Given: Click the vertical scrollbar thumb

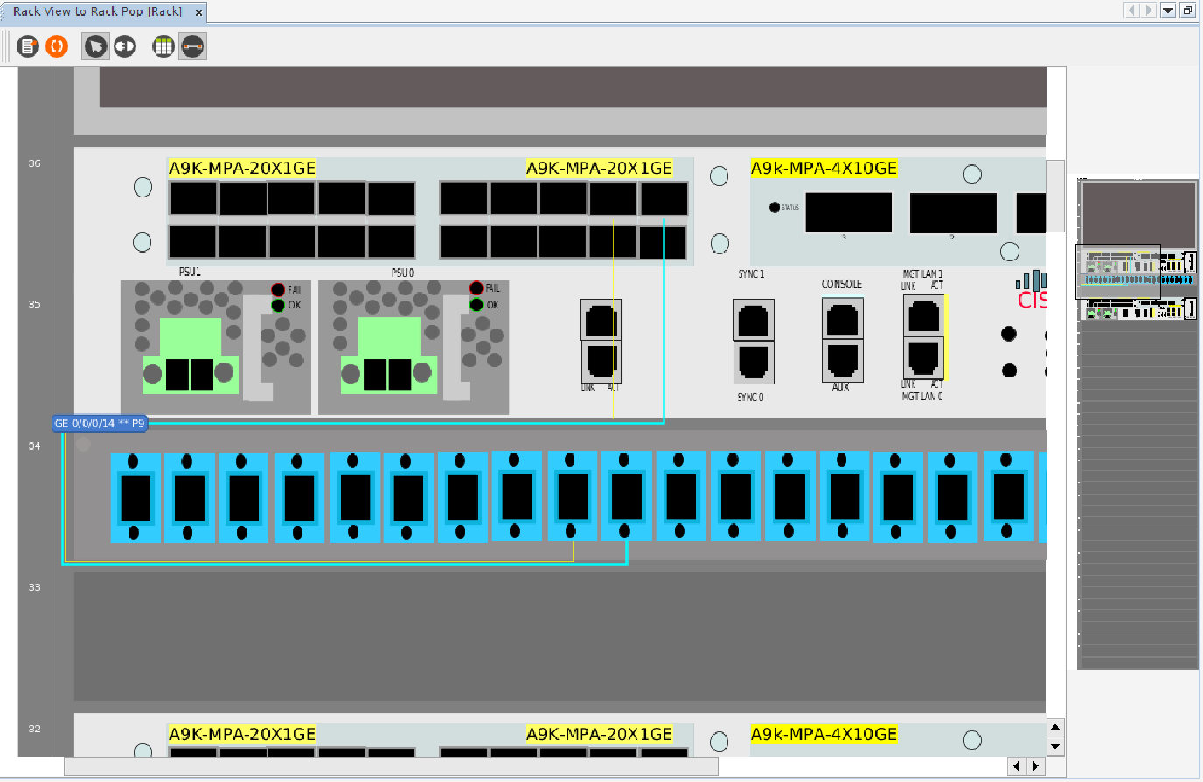Looking at the screenshot, I should coord(1055,196).
